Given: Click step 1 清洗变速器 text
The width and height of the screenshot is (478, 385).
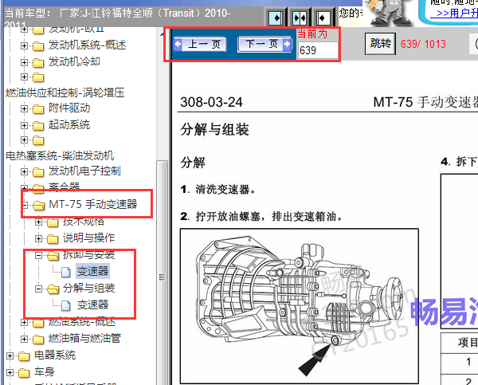Looking at the screenshot, I should tap(218, 190).
